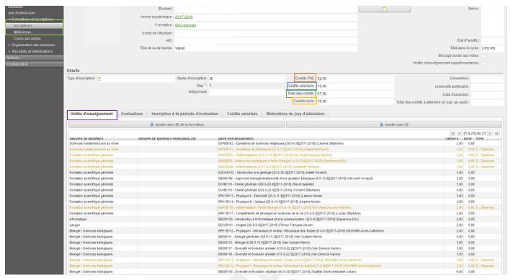This screenshot has width=513, height=280.
Task: Toggle Blocage accès aux notes checkbox
Action: point(484,56)
